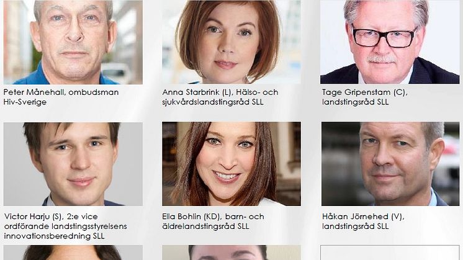Image resolution: width=463 pixels, height=260 pixels.
Task: Click caption 'Håkan Jörnehed (V),'
Action: click(x=363, y=217)
